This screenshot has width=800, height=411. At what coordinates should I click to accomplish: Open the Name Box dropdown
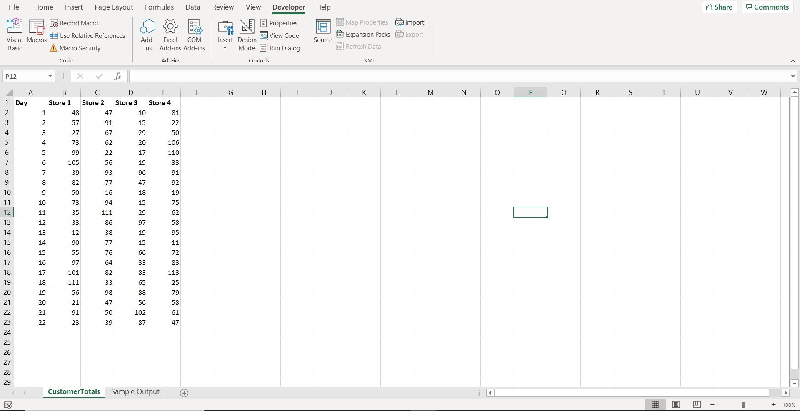[x=50, y=76]
